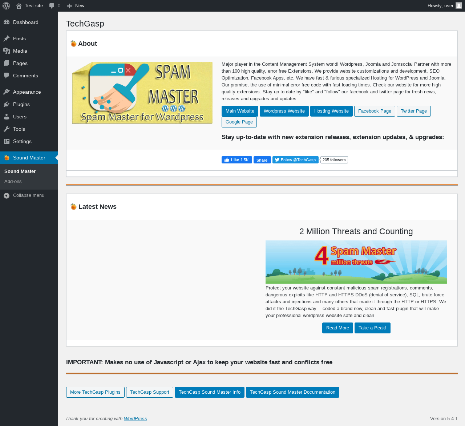Image resolution: width=465 pixels, height=426 pixels.
Task: Click the Dashboard gauge icon
Action: 7,22
